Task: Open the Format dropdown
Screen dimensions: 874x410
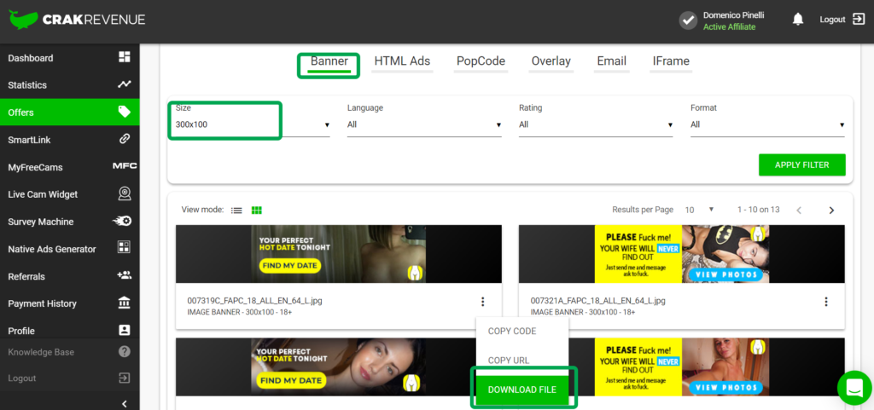Action: pos(767,124)
